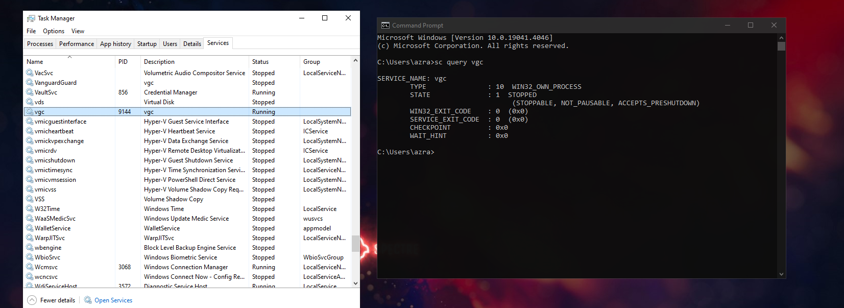
Task: Click the vmicheartbeat service gear icon
Action: (30, 131)
